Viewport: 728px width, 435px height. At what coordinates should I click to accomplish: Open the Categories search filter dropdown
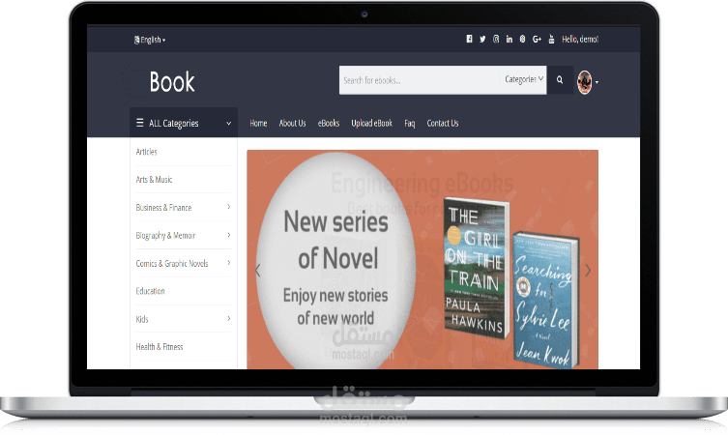(x=524, y=79)
